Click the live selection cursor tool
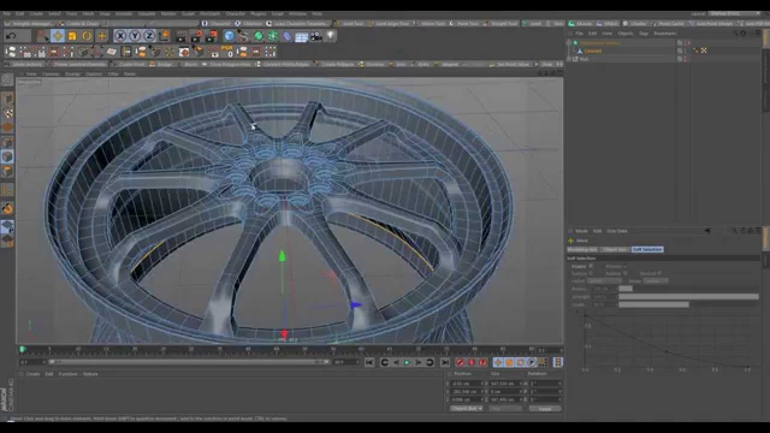This screenshot has height=433, width=770. coord(43,36)
